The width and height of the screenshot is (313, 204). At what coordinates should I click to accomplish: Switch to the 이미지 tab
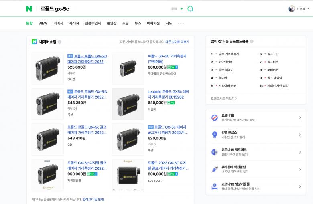pyautogui.click(x=58, y=23)
